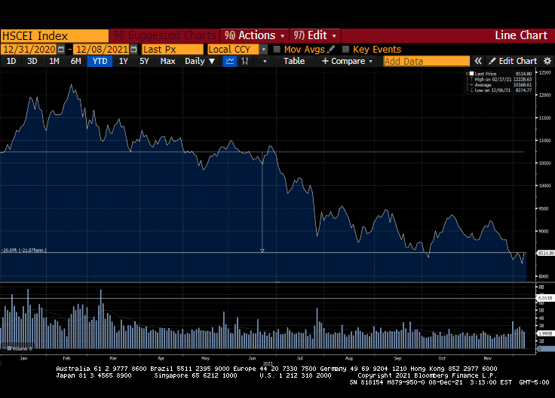
Task: Click the Last Px field
Action: [173, 49]
